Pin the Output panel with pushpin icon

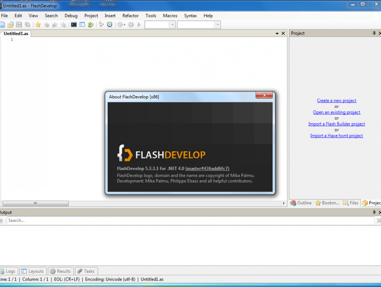[374, 212]
